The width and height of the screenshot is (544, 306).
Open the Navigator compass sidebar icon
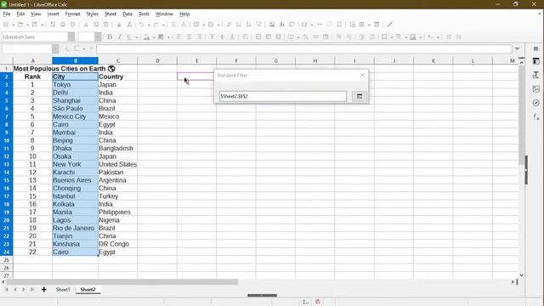tap(535, 103)
